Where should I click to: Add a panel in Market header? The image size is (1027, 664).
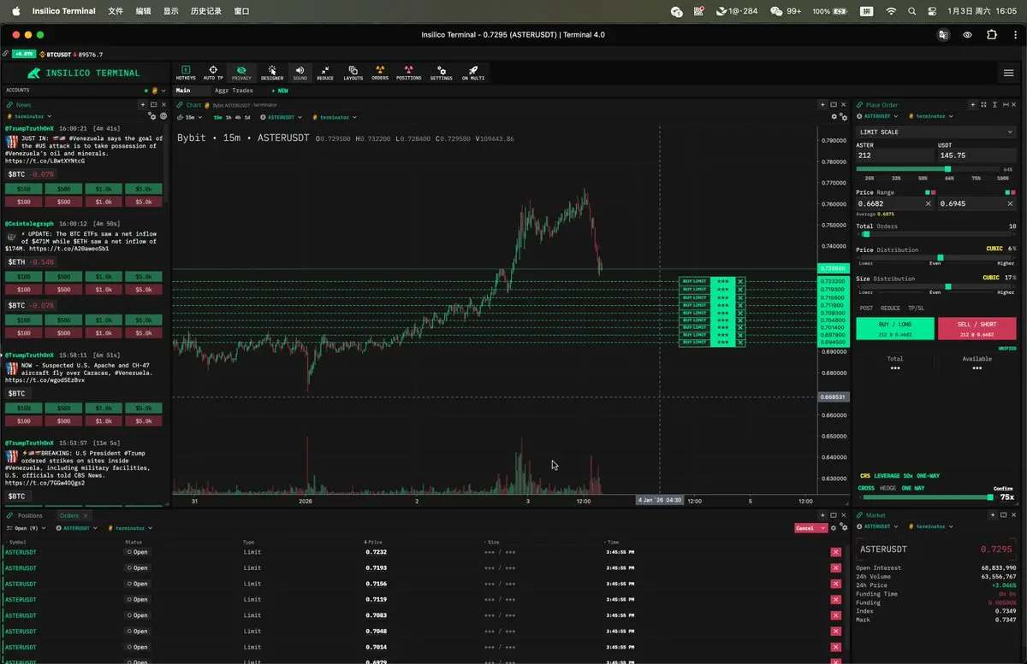(994, 515)
